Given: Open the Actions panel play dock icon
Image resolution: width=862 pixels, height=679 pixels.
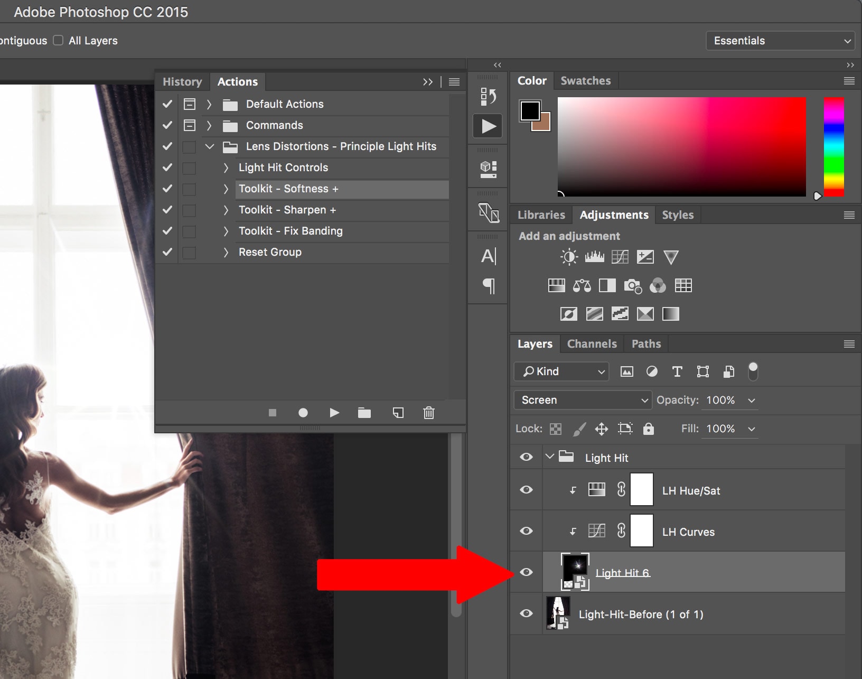Looking at the screenshot, I should 488,126.
